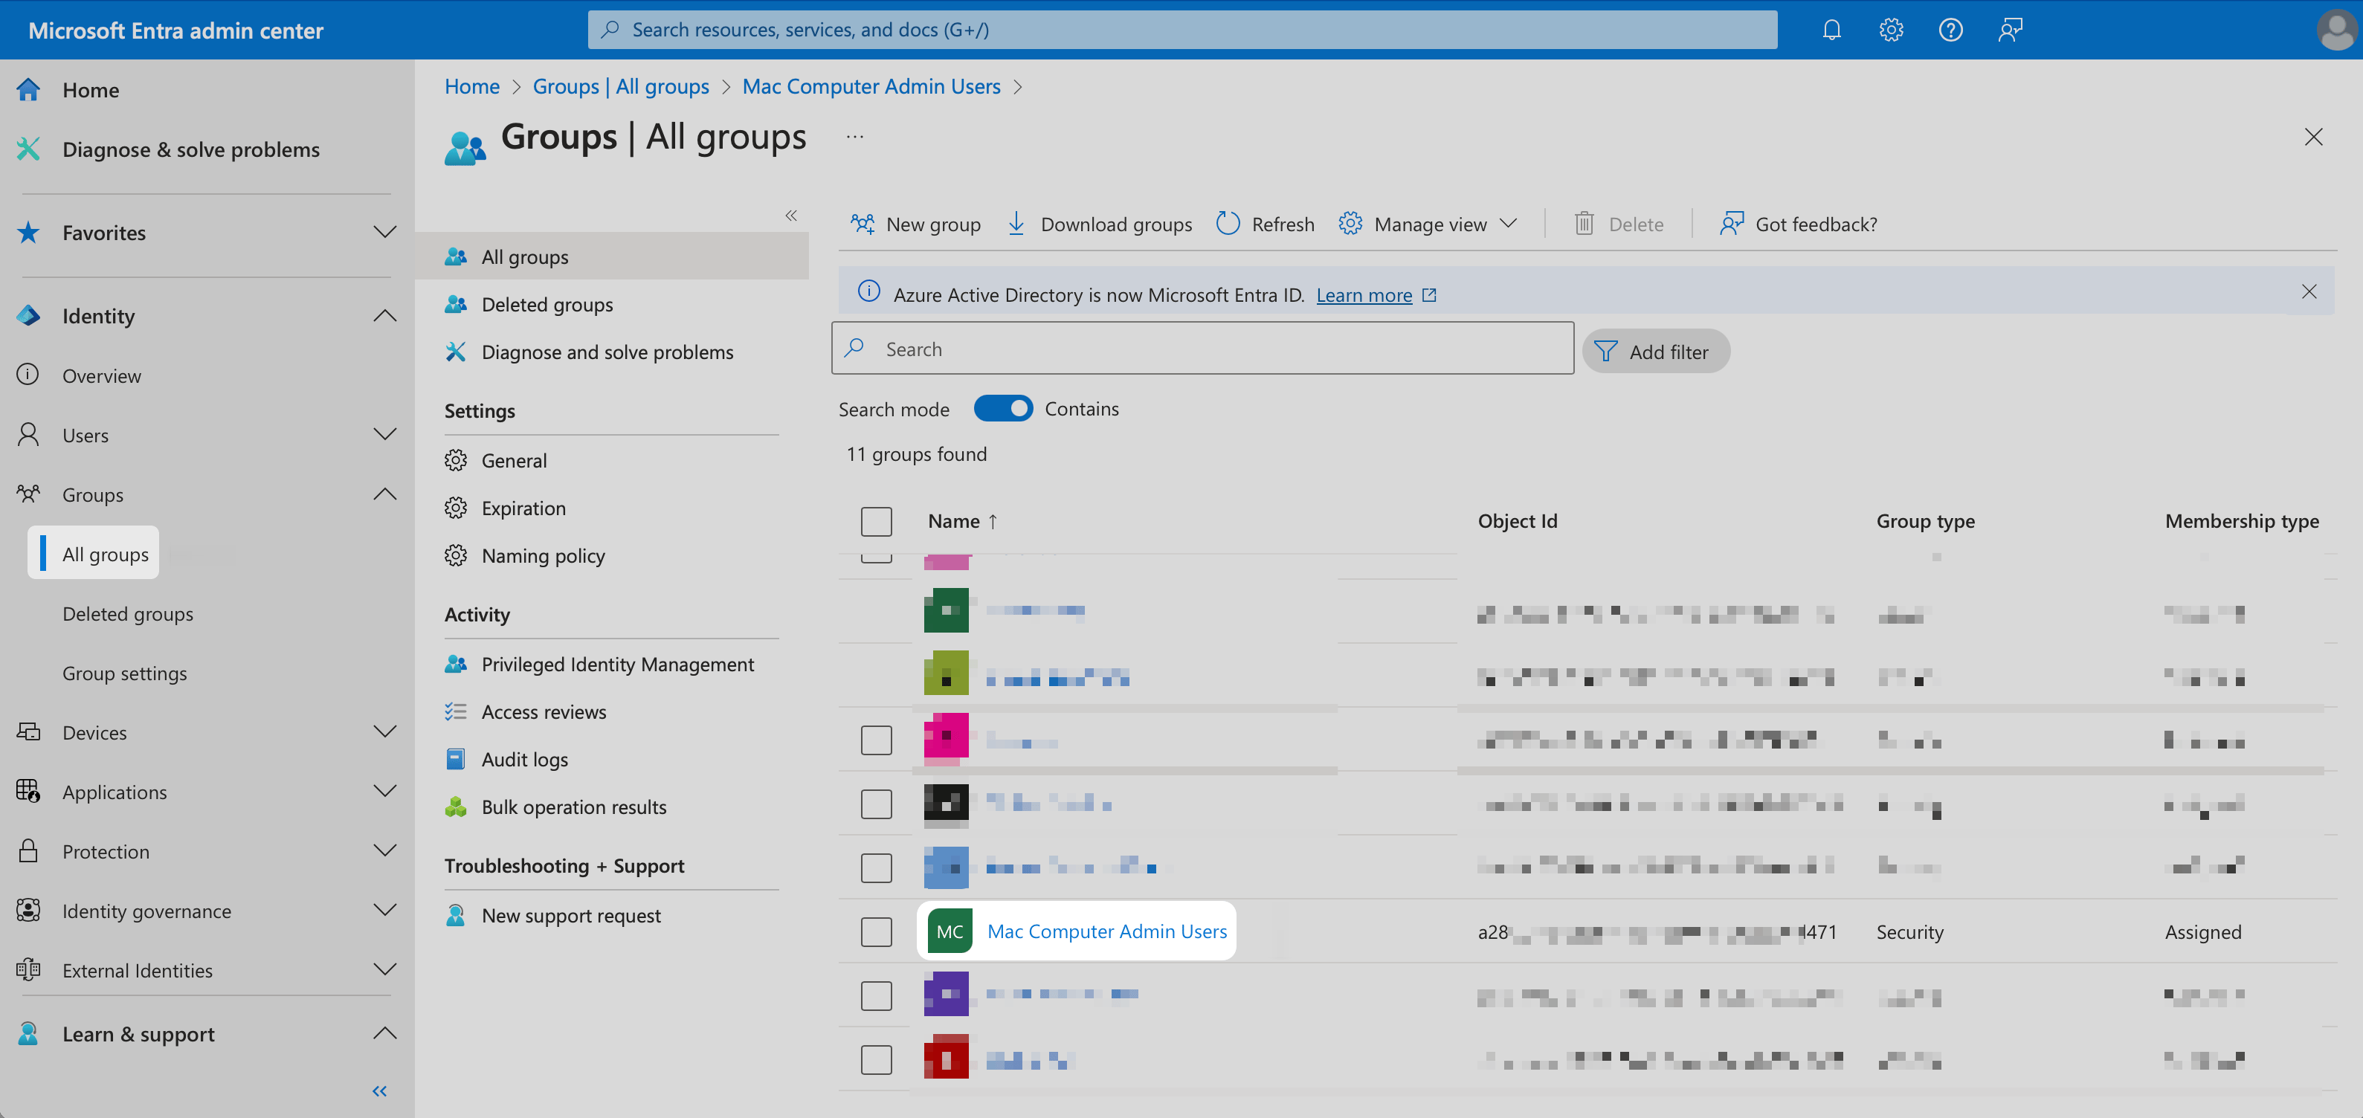Check the select-all checkbox in header row
Image resolution: width=2363 pixels, height=1118 pixels.
click(876, 521)
